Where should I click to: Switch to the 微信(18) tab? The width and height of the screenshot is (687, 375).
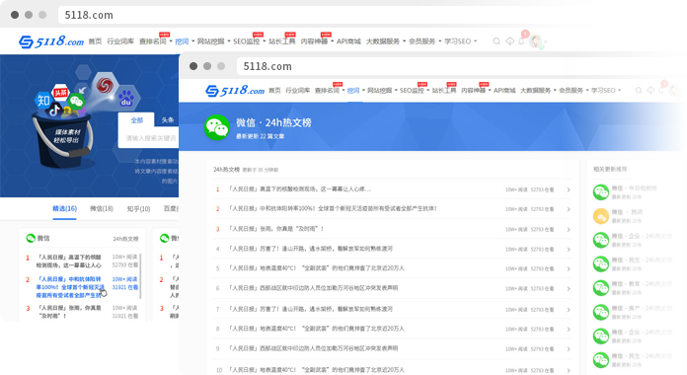[x=102, y=208]
